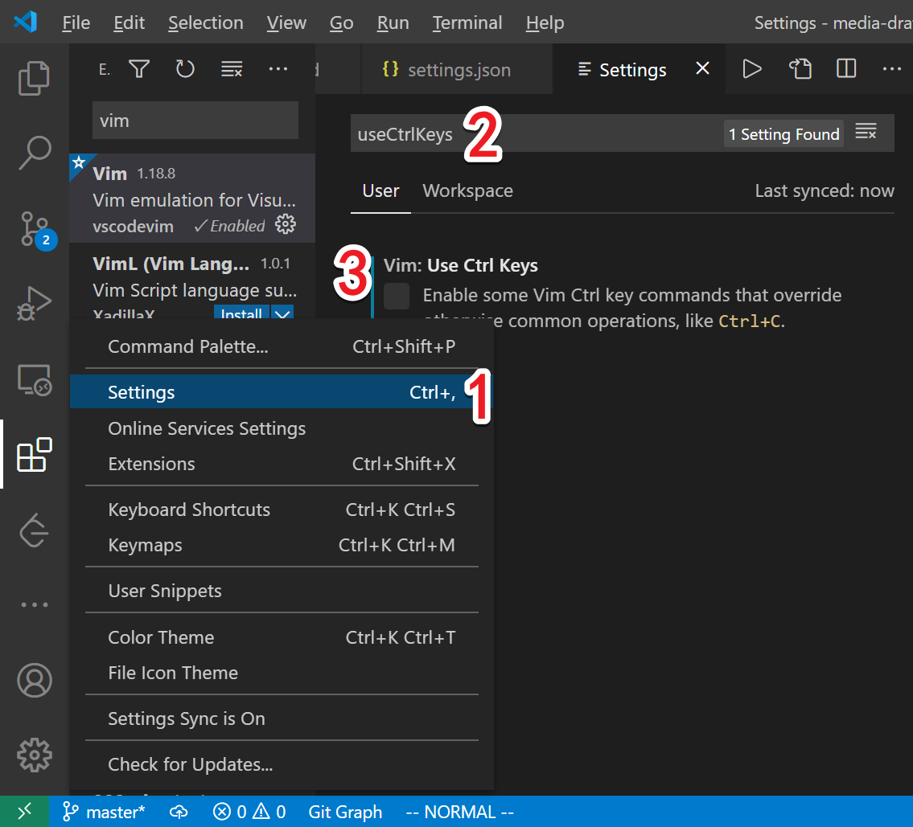Switch to the Workspace settings tab
The height and width of the screenshot is (827, 913).
point(467,190)
